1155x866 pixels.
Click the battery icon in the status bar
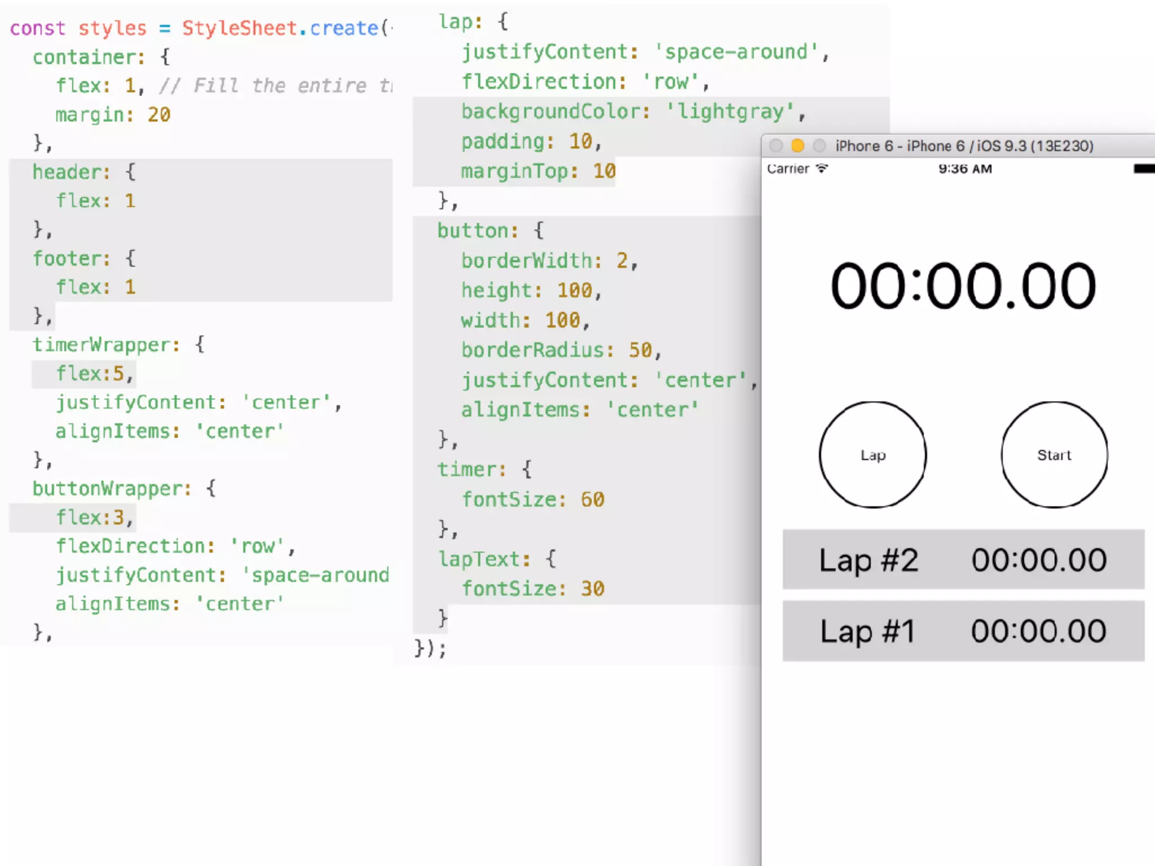(x=1144, y=169)
